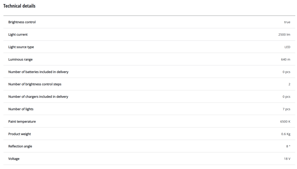Click the Luminous range label
This screenshot has width=297, height=169.
pos(20,60)
